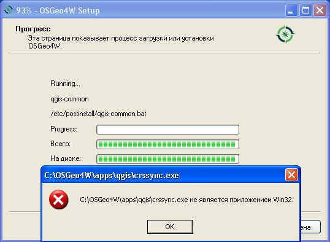Click the empty Progress bar
Viewport: 330px width, 242px height.
[167, 130]
